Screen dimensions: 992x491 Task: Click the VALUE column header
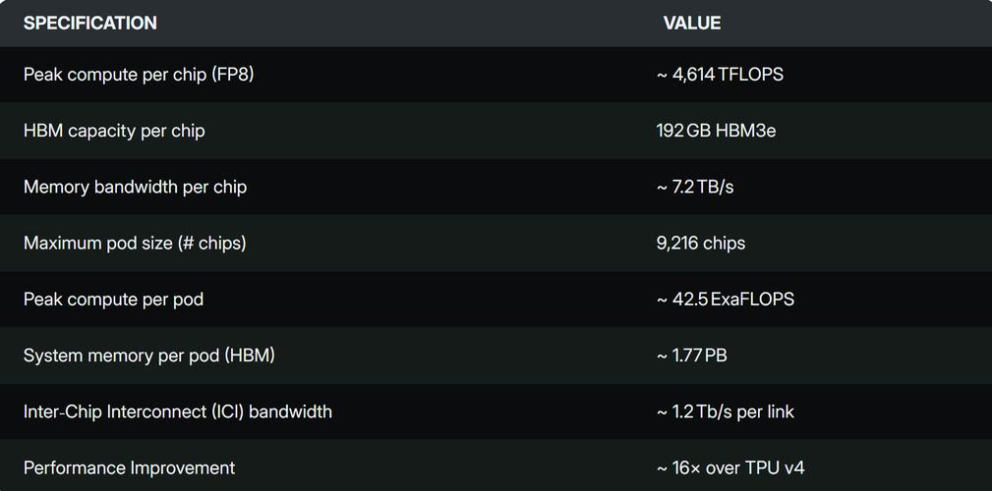pyautogui.click(x=691, y=23)
